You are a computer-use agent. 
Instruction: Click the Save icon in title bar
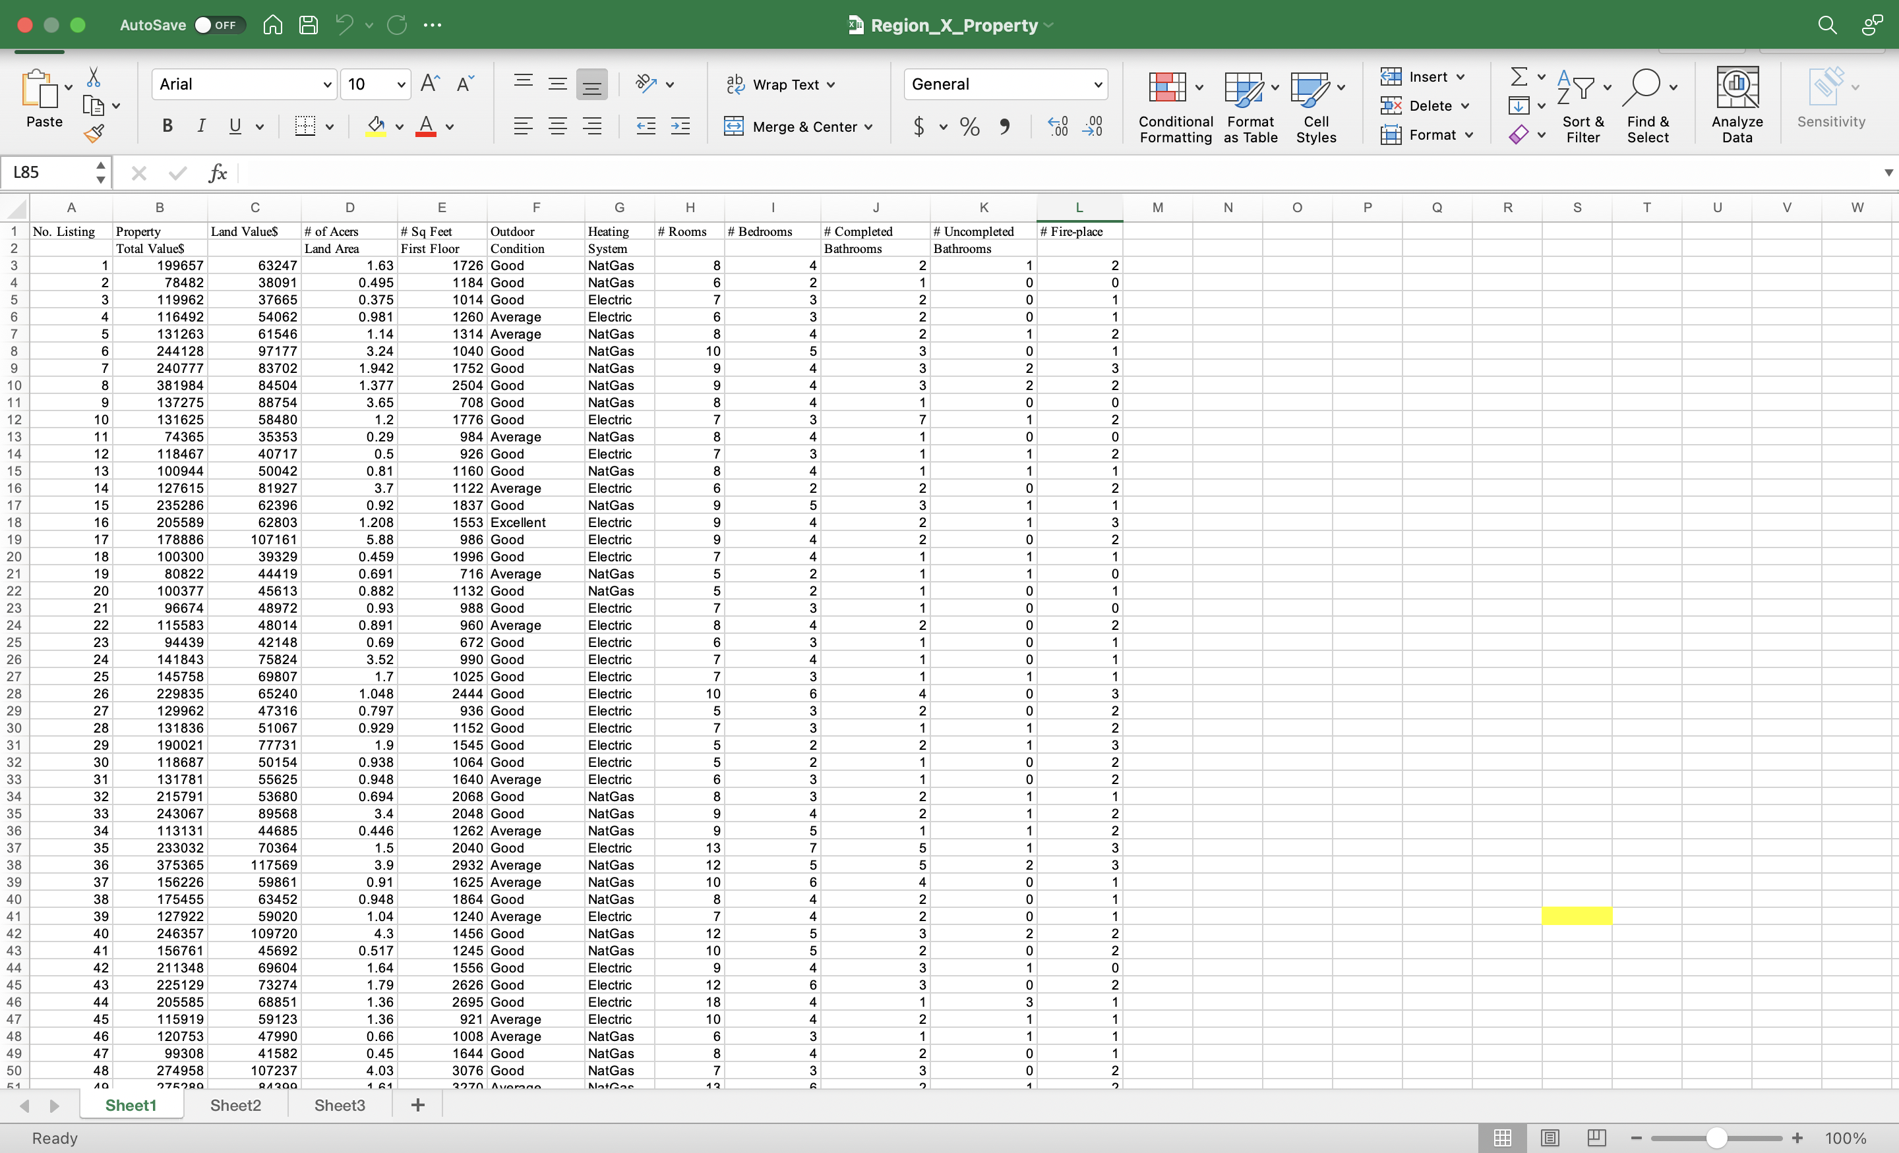pyautogui.click(x=309, y=24)
